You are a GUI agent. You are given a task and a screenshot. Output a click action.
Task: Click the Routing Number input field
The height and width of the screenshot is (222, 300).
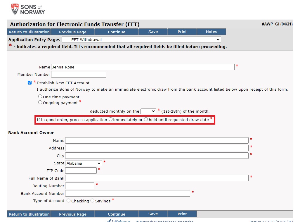coord(80,186)
